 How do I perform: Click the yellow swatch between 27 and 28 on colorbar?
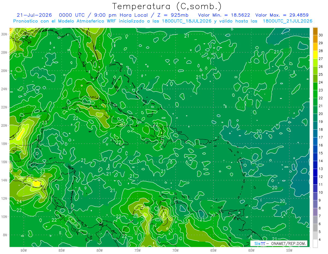coord(315,55)
